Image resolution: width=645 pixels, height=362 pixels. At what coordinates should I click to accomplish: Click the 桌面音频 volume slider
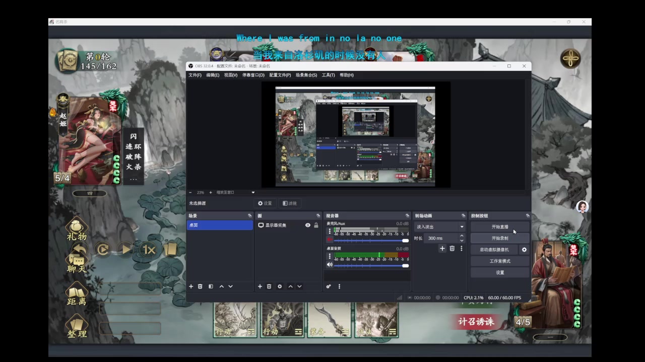370,265
